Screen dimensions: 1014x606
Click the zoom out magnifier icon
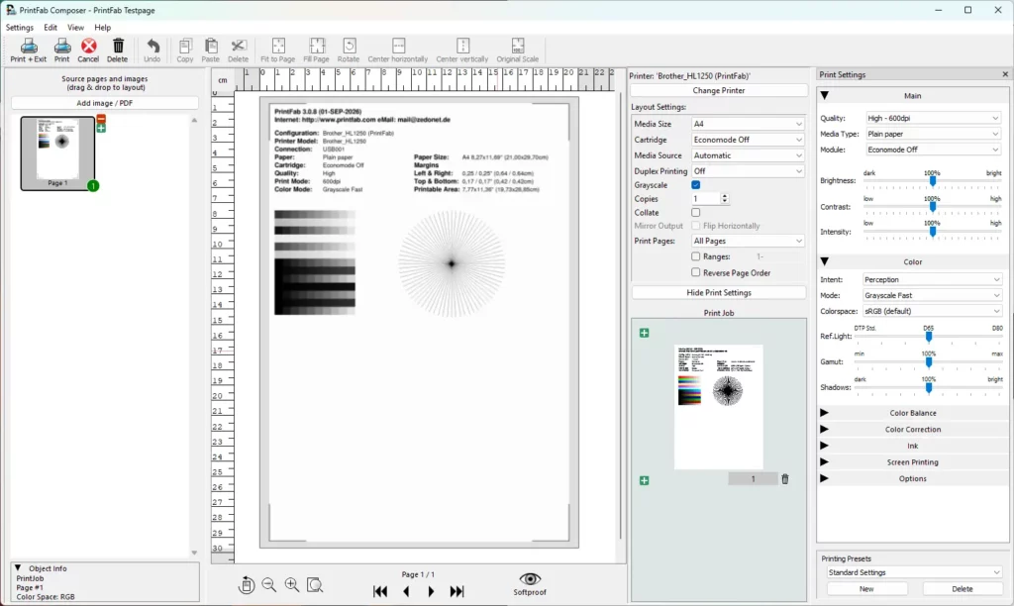tap(269, 584)
